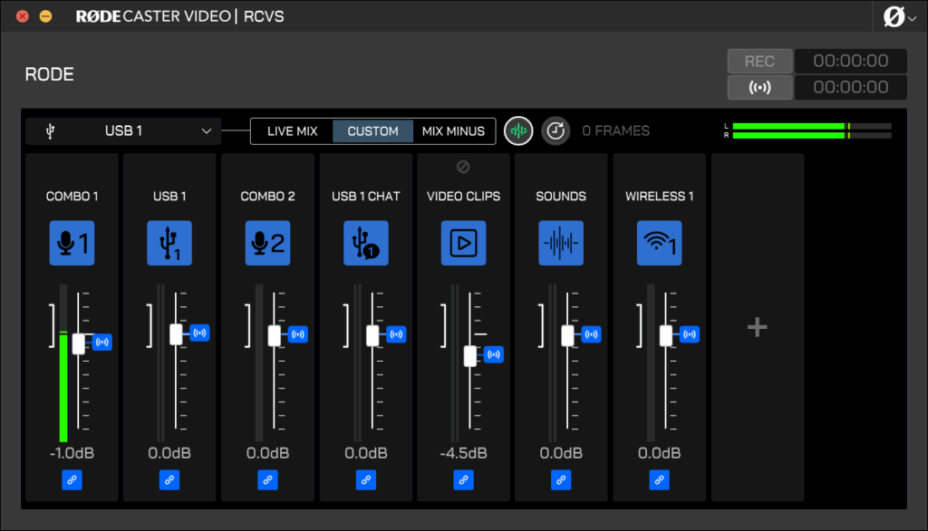
Task: Switch to the MIX MINUS tab
Action: pos(453,131)
